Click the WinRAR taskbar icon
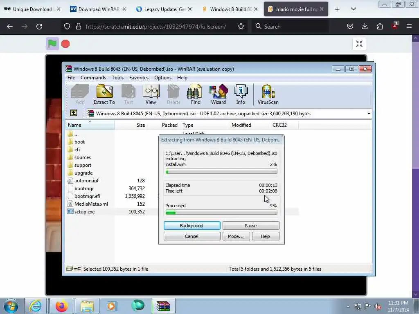The width and height of the screenshot is (419, 314). (x=163, y=306)
